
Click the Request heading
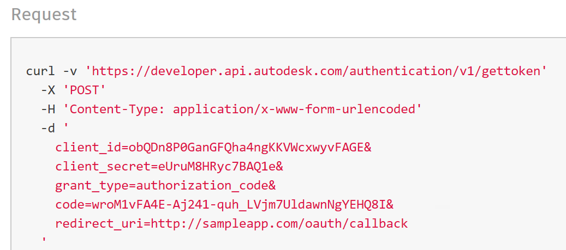tap(44, 15)
